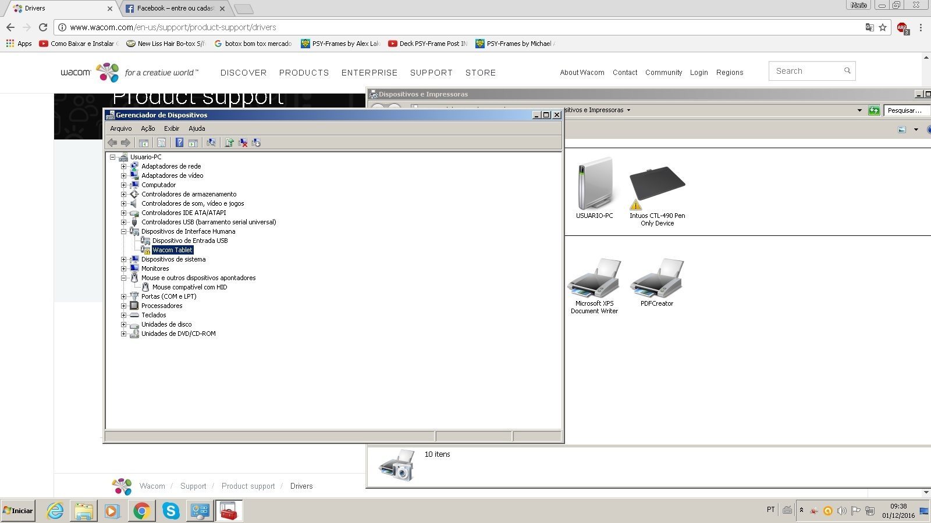The height and width of the screenshot is (523, 931).
Task: Select Dispositivo de Entrada USB item
Action: point(190,241)
